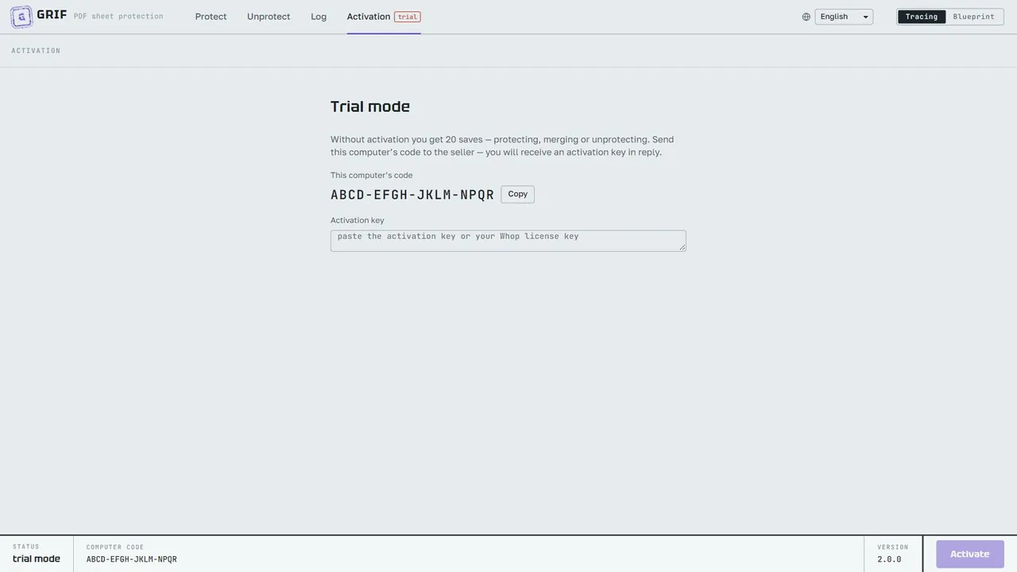Image resolution: width=1017 pixels, height=572 pixels.
Task: Click the 'This computer's code' label
Action: [372, 176]
